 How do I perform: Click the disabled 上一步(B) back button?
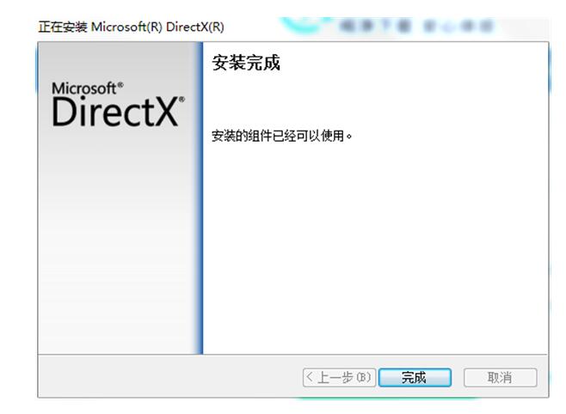[x=339, y=378]
